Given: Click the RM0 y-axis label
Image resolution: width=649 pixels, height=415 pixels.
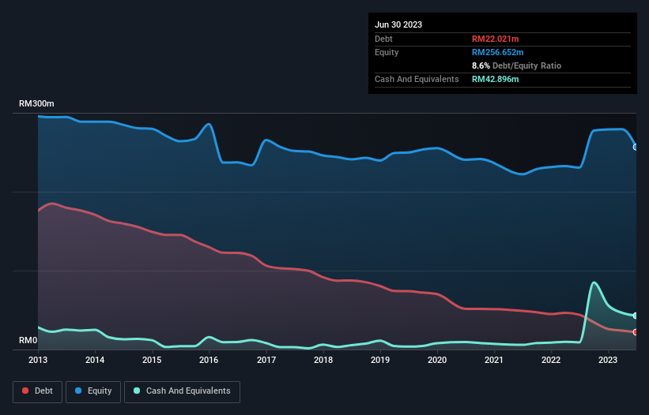Looking at the screenshot, I should (x=28, y=340).
